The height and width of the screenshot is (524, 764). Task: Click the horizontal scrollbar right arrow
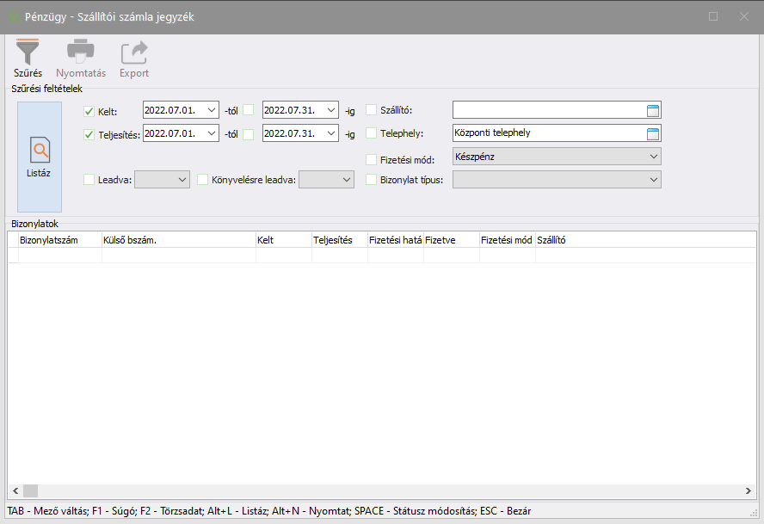(x=749, y=490)
